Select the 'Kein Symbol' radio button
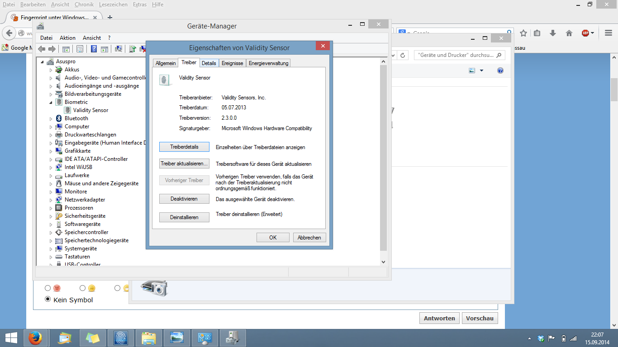618x347 pixels. [48, 299]
